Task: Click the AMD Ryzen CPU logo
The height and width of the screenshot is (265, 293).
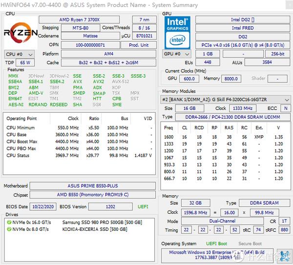Action: [x=21, y=33]
